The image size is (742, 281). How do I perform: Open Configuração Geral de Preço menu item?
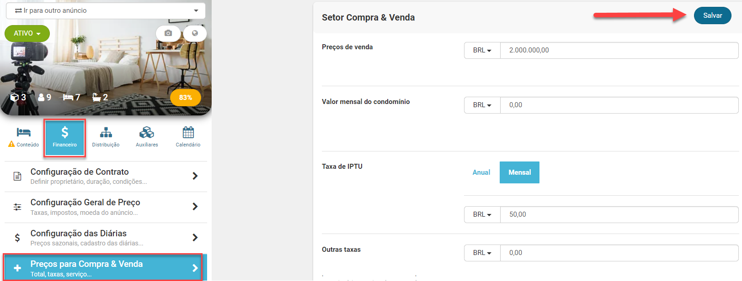point(106,207)
